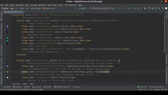This screenshot has height=95, width=168.
Task: Click the Stop icon in toolbar
Action: pos(141,8)
